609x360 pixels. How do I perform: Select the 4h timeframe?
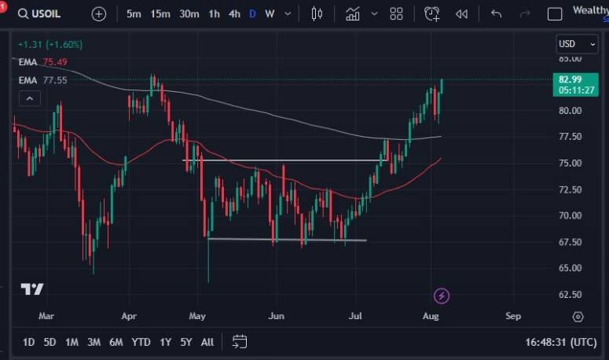click(x=234, y=13)
